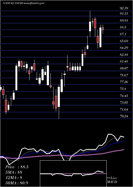This screenshot has height=187, width=133.
Task: Click the last red candle at right edge
Action: click(x=103, y=29)
